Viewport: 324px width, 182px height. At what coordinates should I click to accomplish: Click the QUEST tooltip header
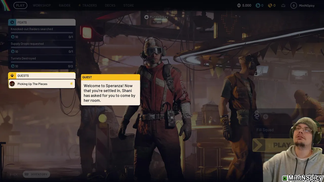110,77
